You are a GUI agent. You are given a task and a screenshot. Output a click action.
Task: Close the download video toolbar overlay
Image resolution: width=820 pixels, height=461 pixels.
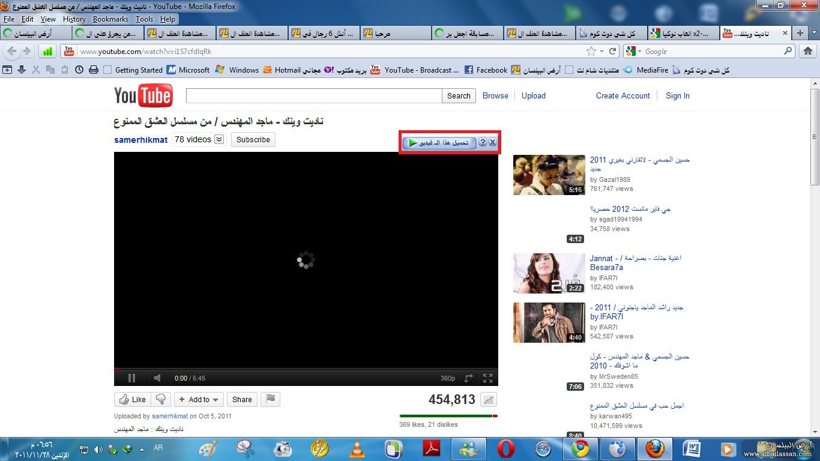pos(492,142)
